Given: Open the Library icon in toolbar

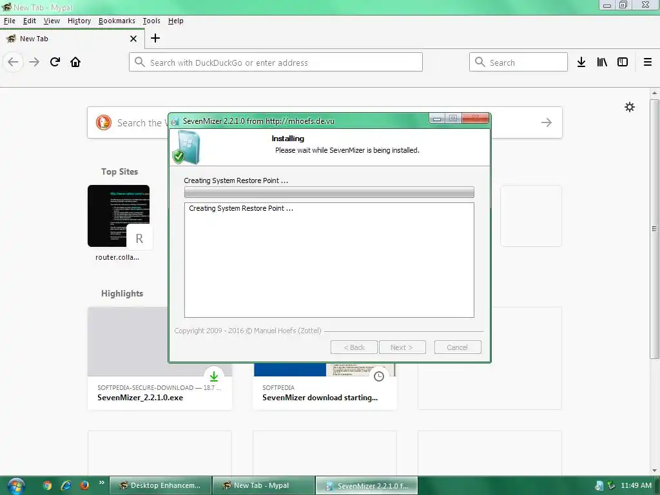Looking at the screenshot, I should click(602, 63).
